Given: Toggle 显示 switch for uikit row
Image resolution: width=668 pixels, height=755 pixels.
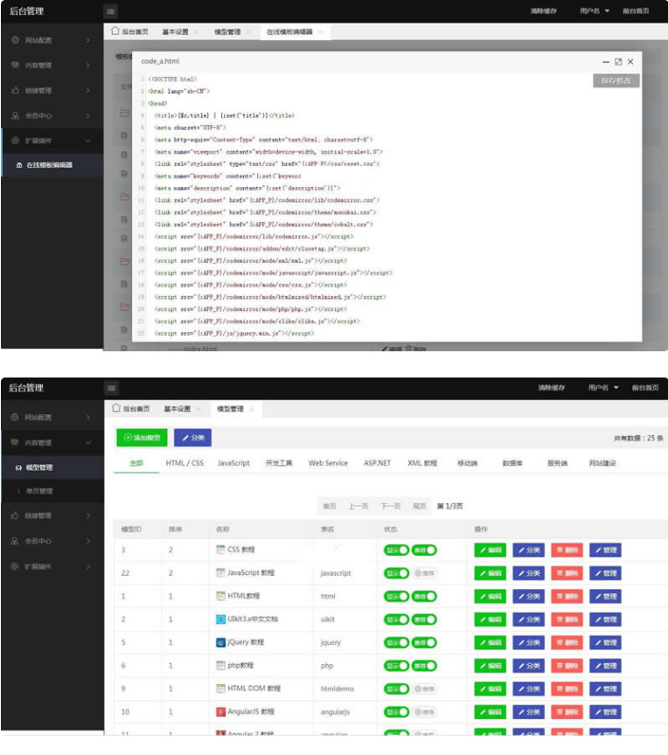Looking at the screenshot, I should [396, 620].
